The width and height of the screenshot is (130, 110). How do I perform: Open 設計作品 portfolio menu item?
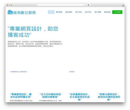tap(88, 12)
